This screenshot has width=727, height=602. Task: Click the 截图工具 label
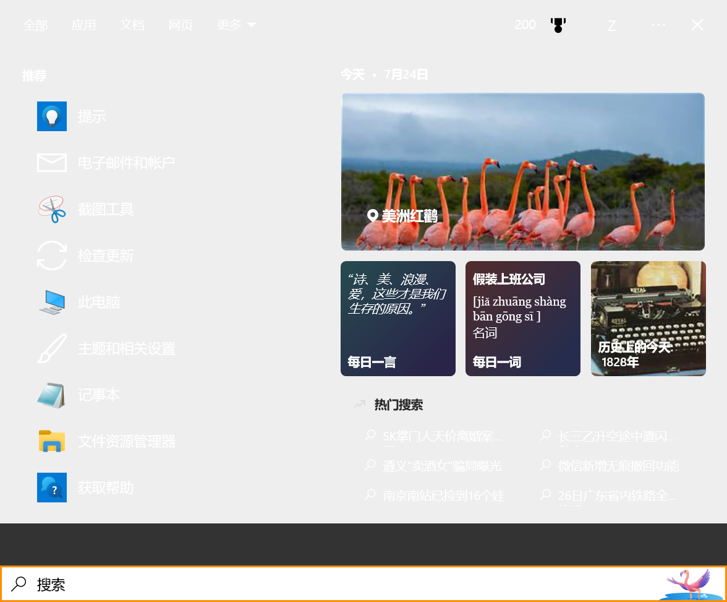[x=106, y=209]
